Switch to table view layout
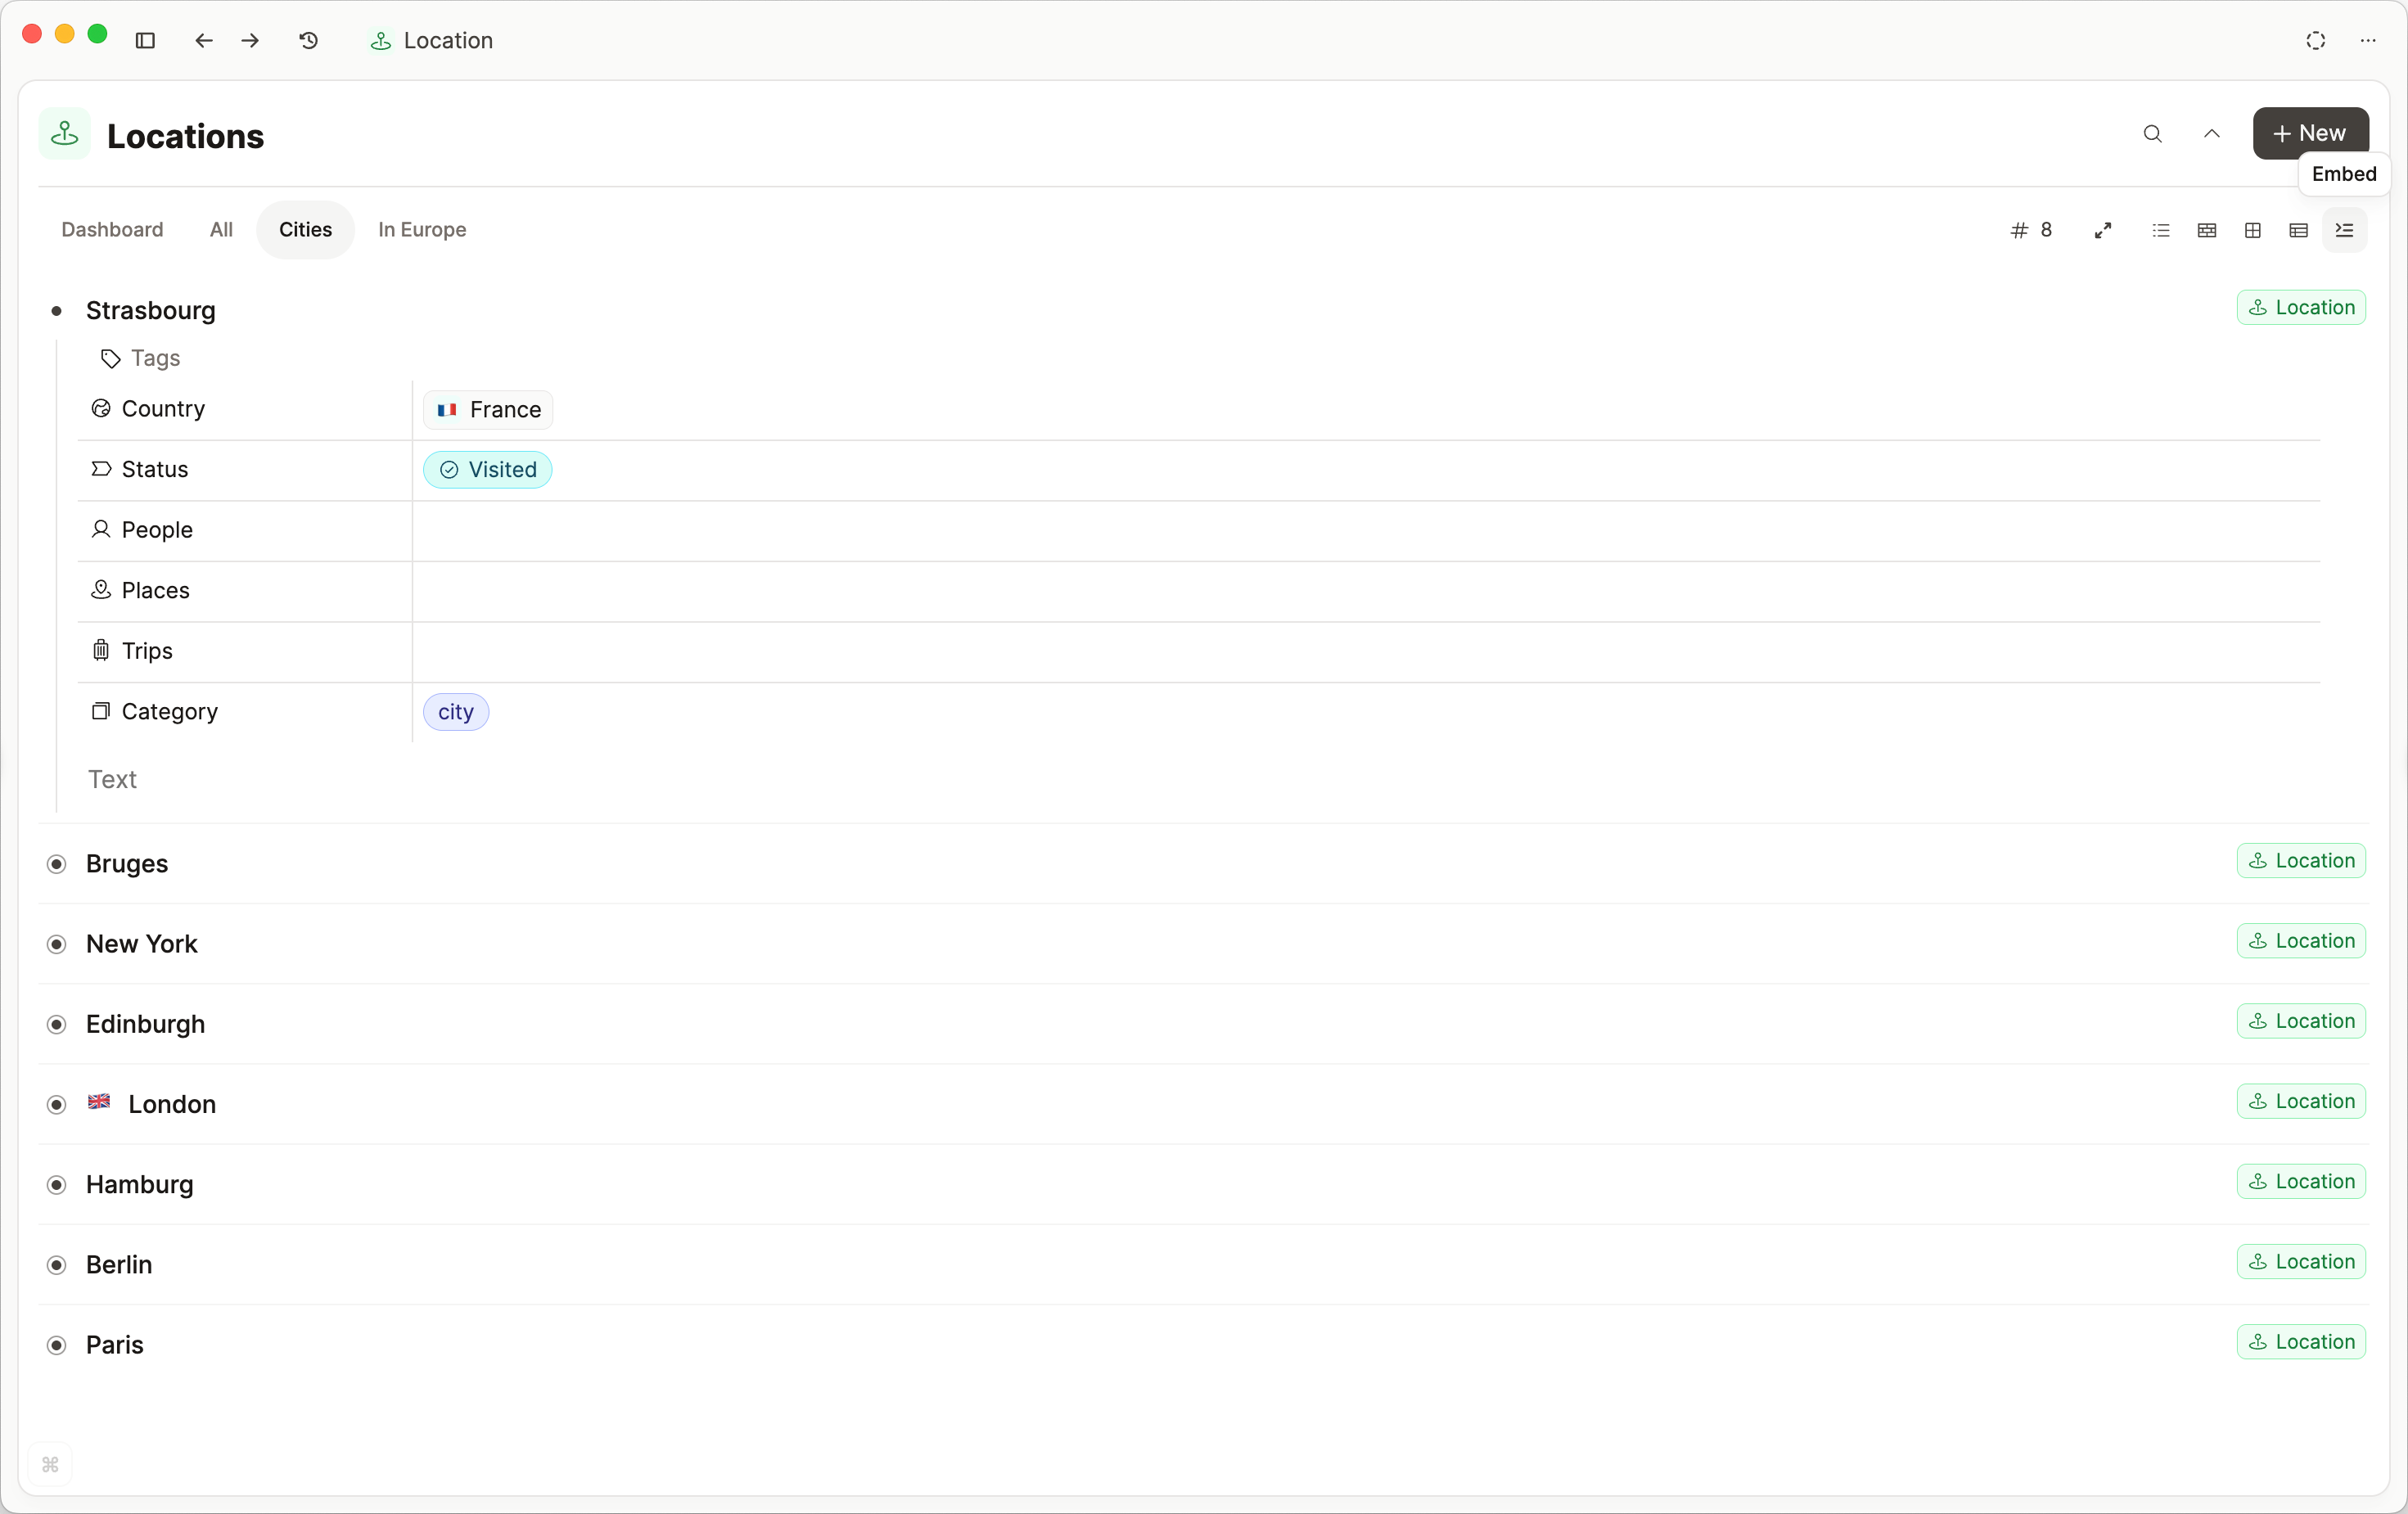 pyautogui.click(x=2299, y=230)
